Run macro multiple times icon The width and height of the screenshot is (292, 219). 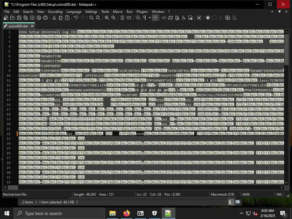(x=227, y=18)
